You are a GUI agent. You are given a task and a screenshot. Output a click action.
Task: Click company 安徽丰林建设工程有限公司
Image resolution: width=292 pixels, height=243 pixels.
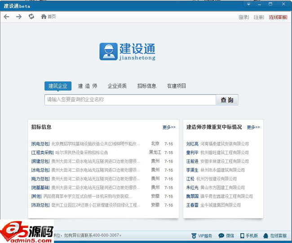[225, 161]
